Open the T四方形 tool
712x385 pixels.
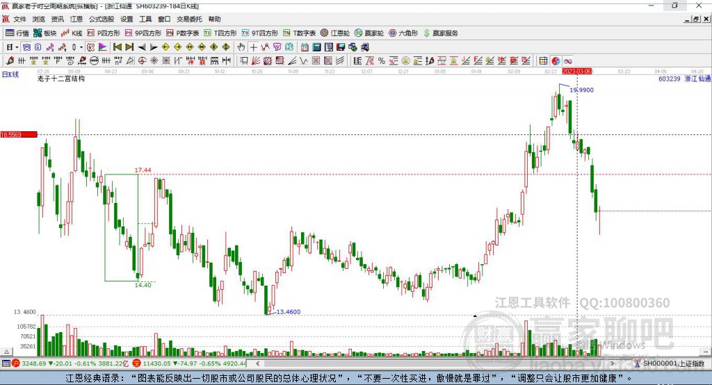tap(220, 33)
